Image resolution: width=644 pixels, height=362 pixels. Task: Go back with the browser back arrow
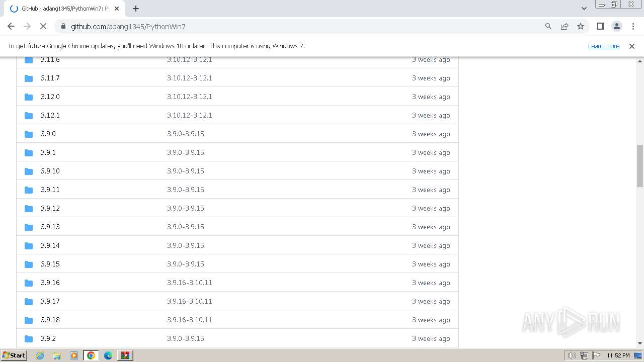11,26
